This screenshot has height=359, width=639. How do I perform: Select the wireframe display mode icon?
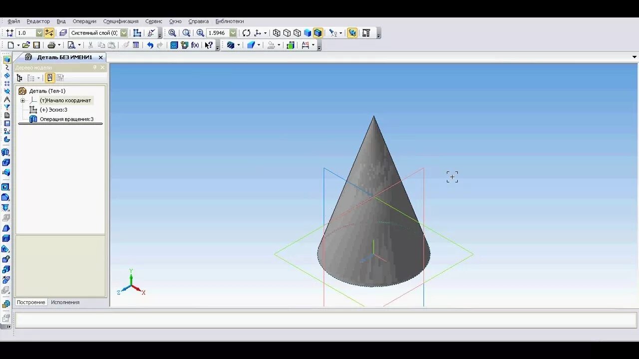tap(277, 33)
